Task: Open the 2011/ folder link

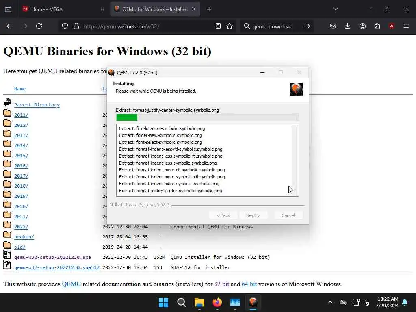Action: click(x=21, y=115)
